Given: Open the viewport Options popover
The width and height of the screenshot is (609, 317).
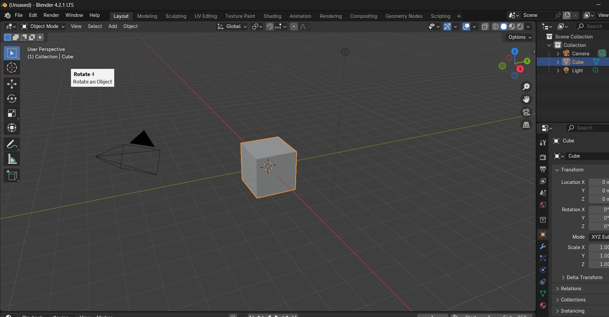Looking at the screenshot, I should point(518,37).
